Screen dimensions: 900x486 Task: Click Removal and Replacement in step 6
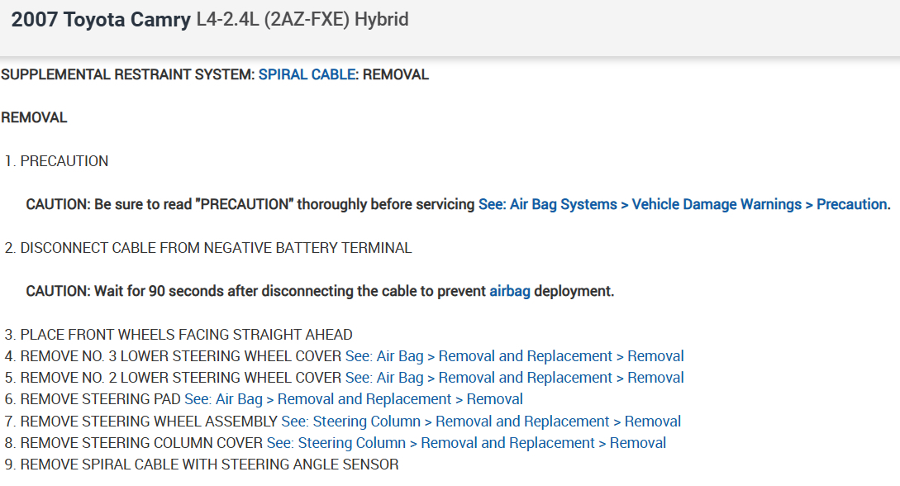tap(364, 399)
